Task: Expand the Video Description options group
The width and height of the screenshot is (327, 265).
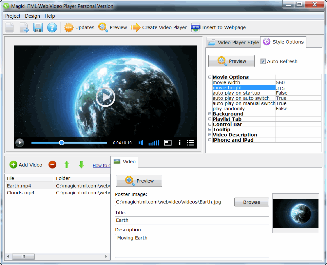Action: pyautogui.click(x=210, y=134)
